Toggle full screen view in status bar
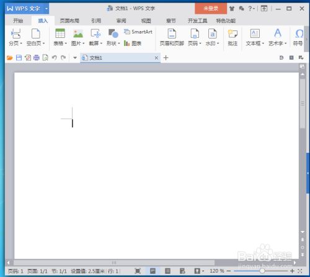The height and width of the screenshot is (277, 310). point(138,271)
